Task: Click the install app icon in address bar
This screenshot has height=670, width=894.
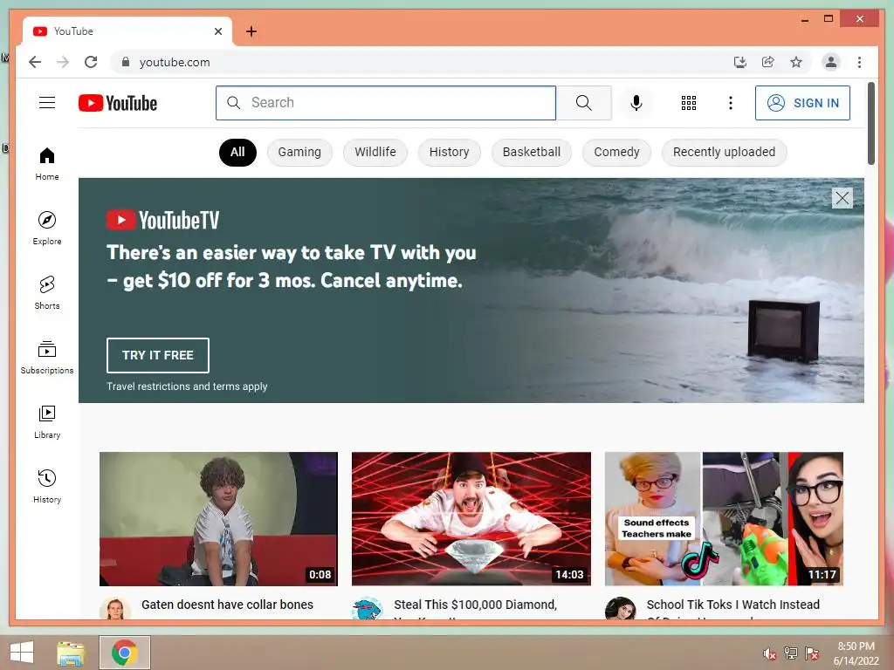Action: point(740,62)
